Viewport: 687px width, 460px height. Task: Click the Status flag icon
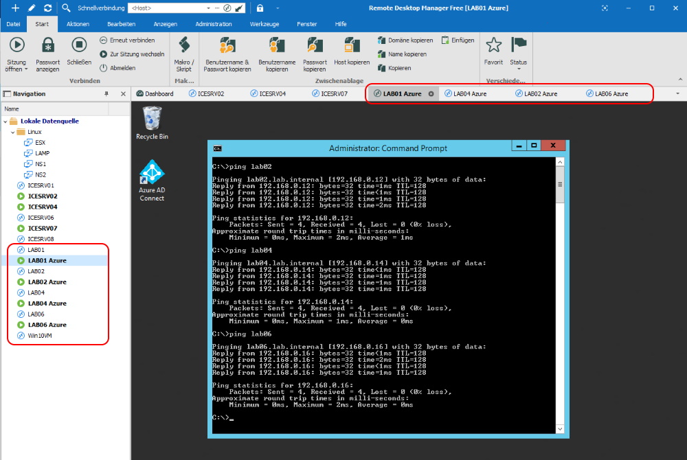coord(518,45)
